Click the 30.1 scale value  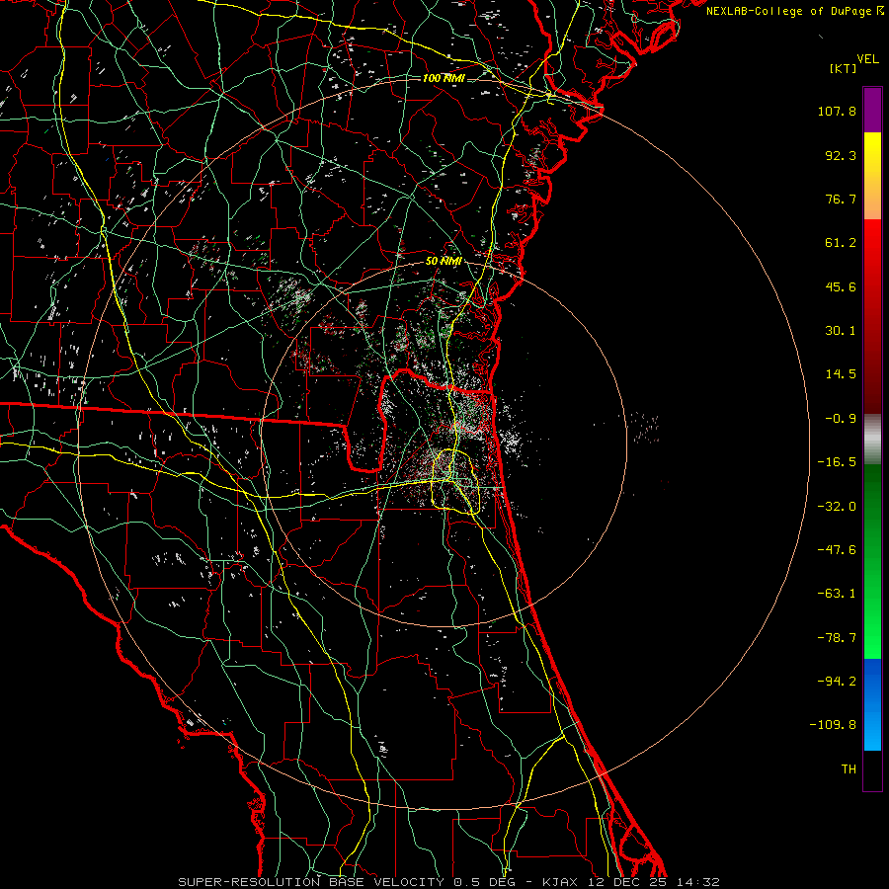(x=841, y=331)
